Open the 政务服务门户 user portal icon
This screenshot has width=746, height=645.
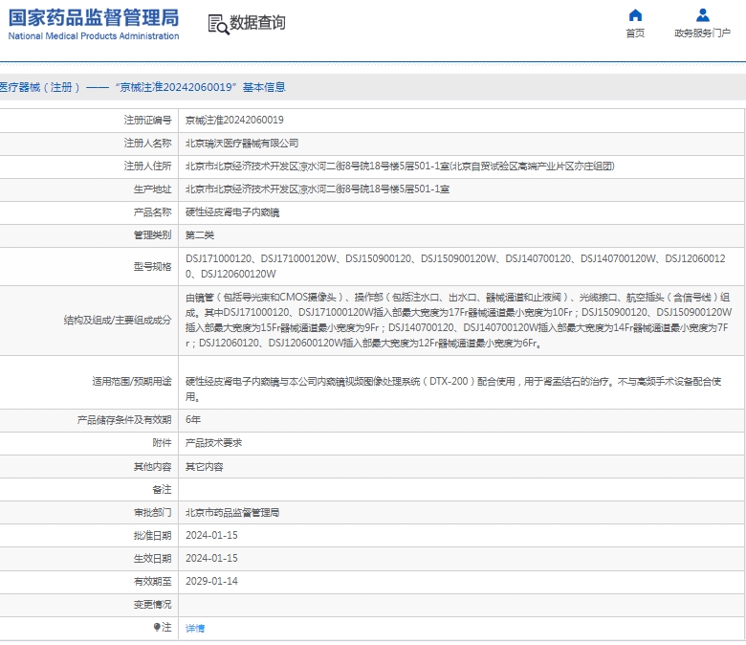[x=702, y=15]
